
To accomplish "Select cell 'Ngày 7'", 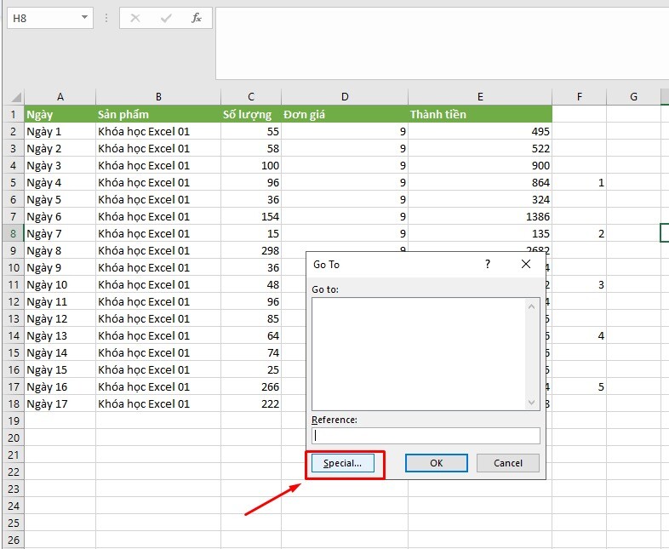I will (60, 233).
